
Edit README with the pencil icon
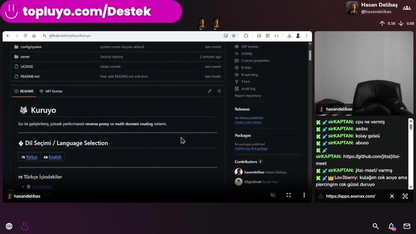coord(210,91)
